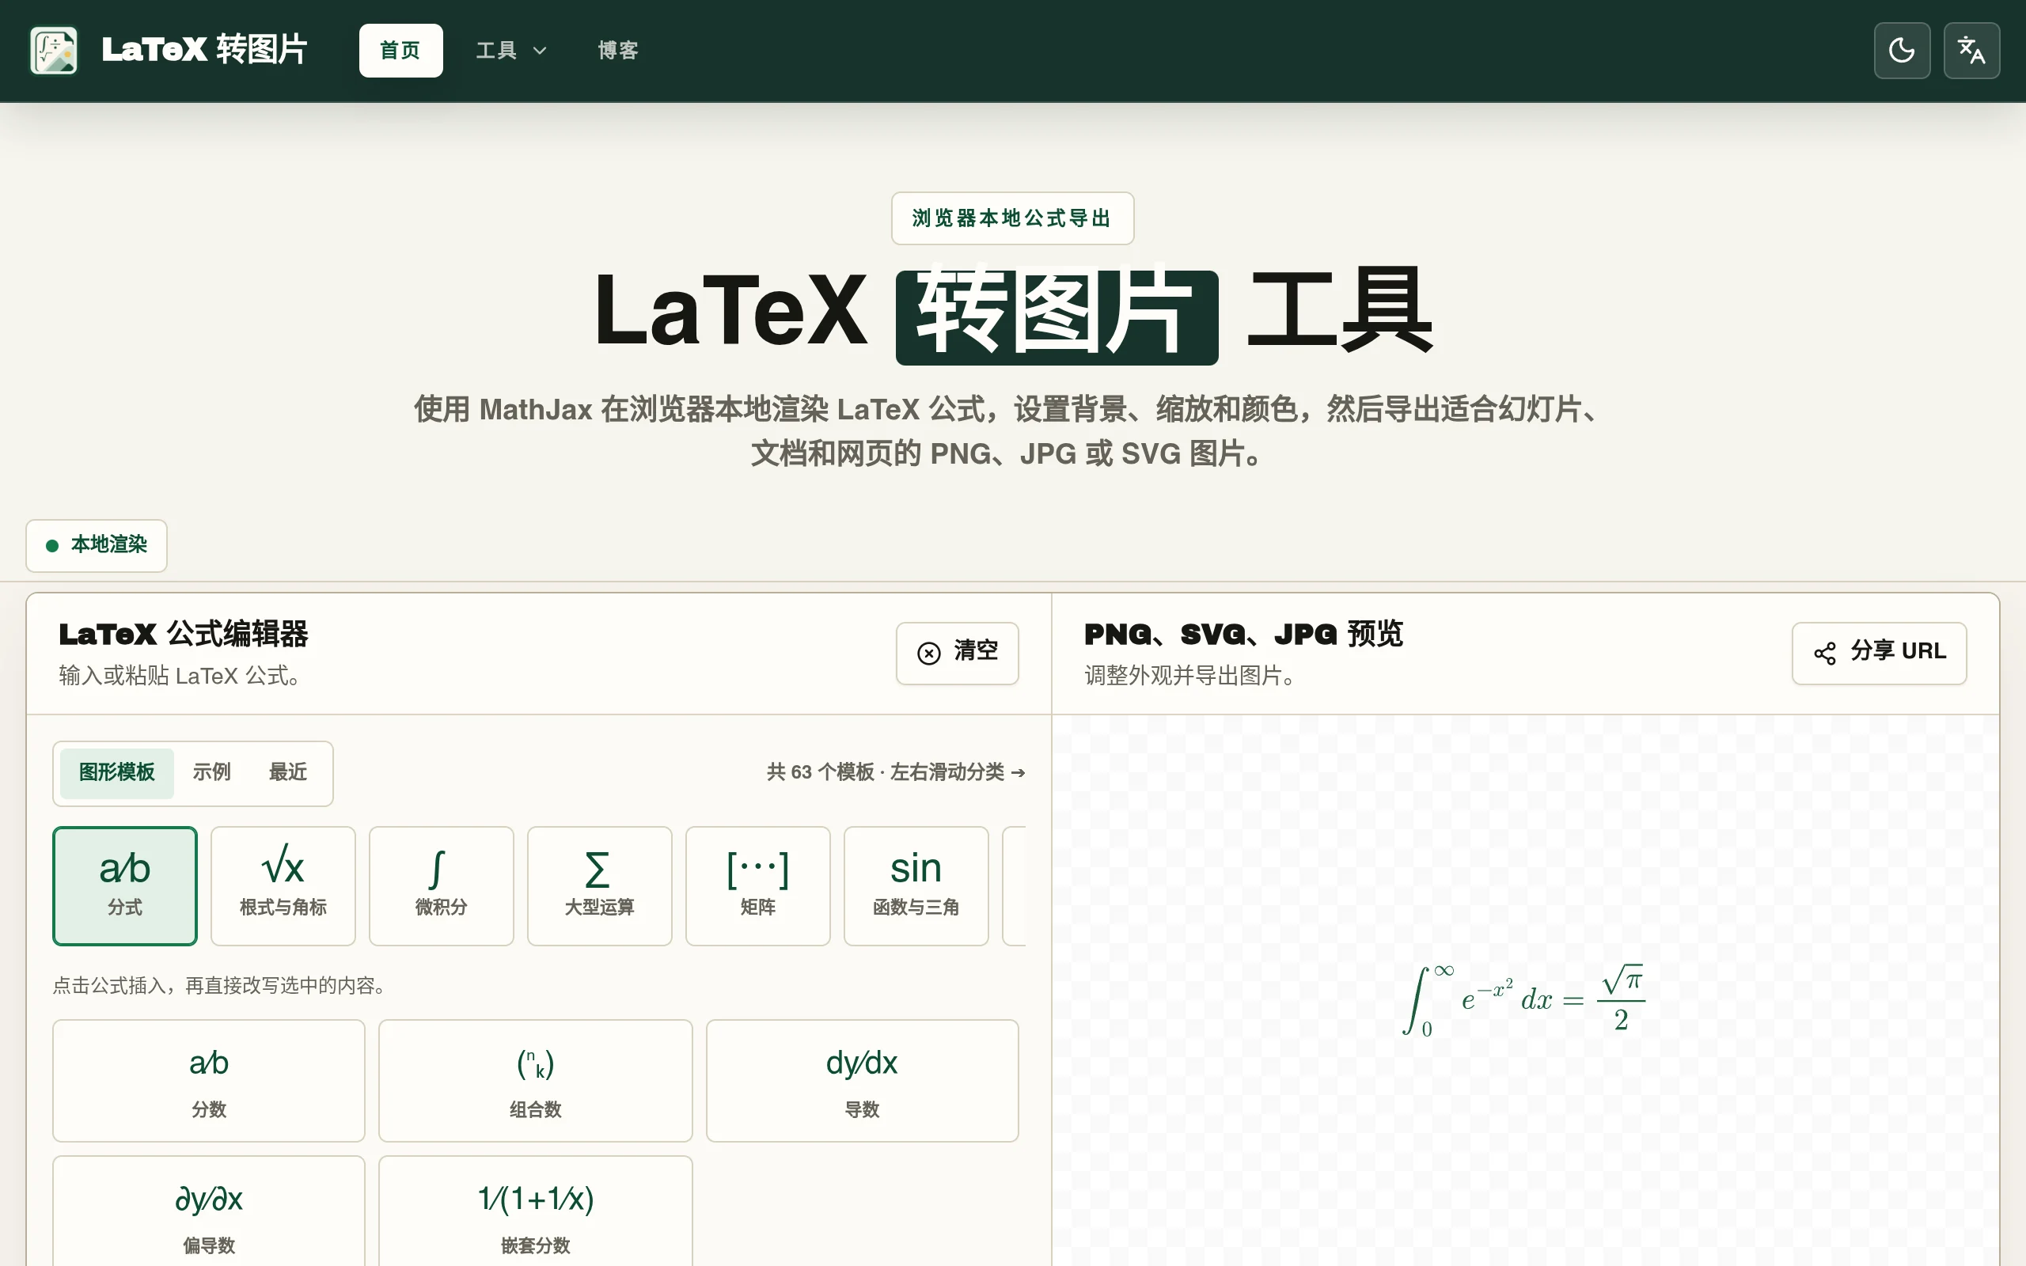The height and width of the screenshot is (1266, 2026).
Task: Click the 共 63 个模板 hint text
Action: tap(895, 772)
